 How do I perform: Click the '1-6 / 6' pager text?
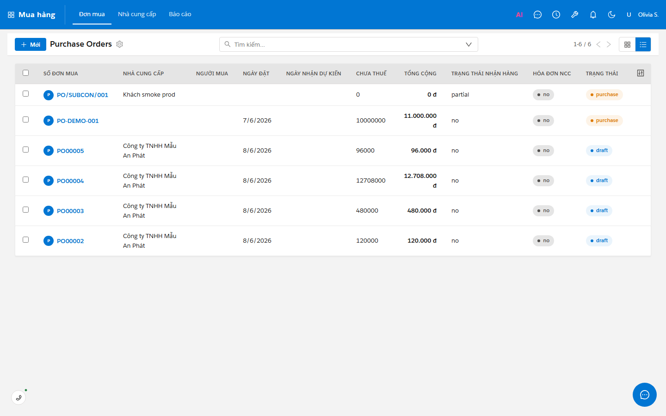(582, 44)
